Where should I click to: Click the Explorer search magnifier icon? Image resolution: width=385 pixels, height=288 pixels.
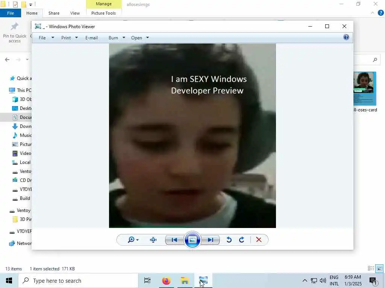pyautogui.click(x=375, y=60)
